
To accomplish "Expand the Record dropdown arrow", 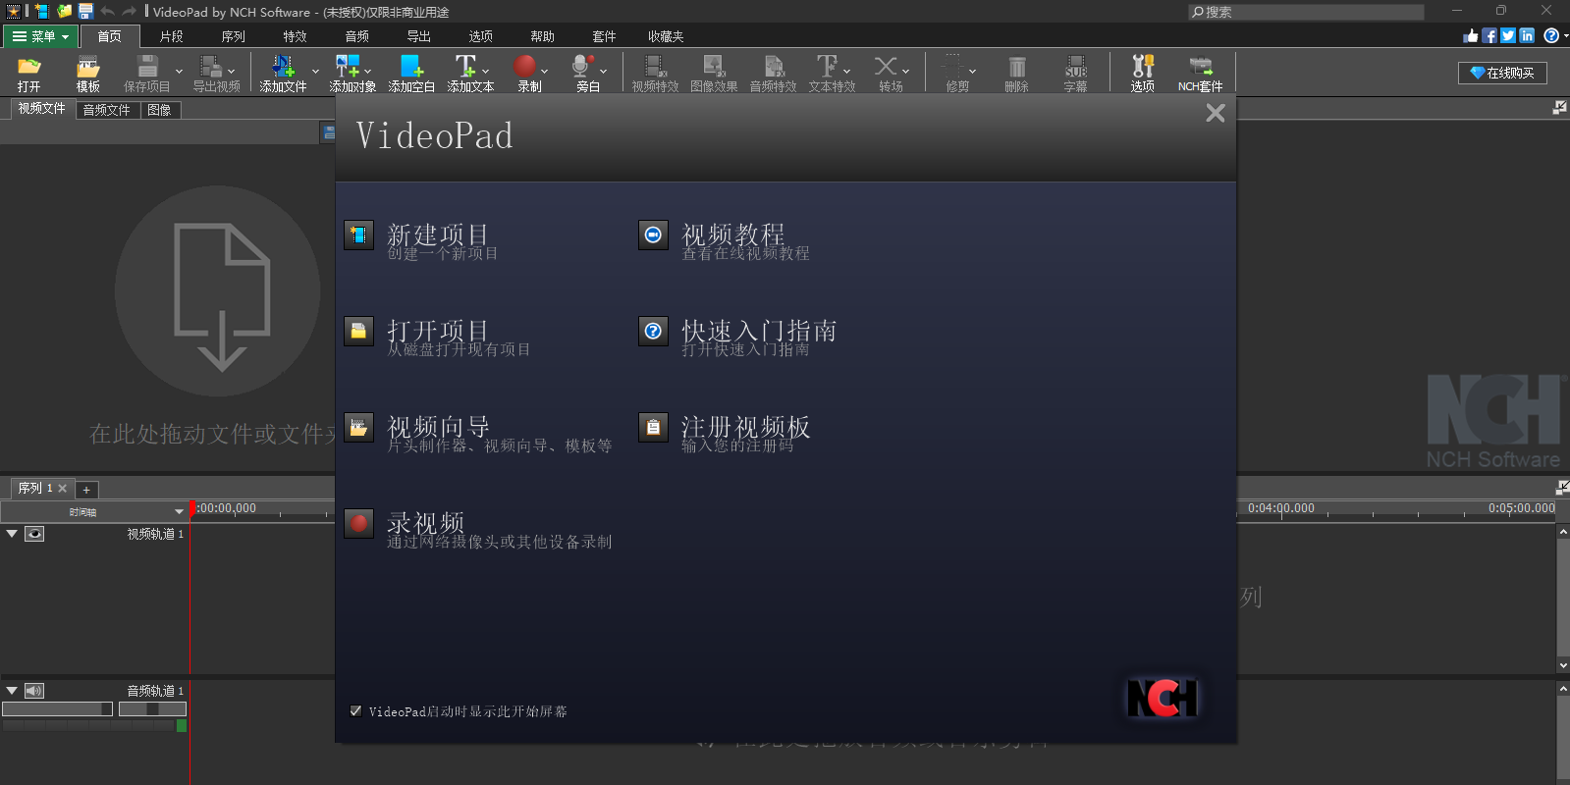I will (x=544, y=72).
